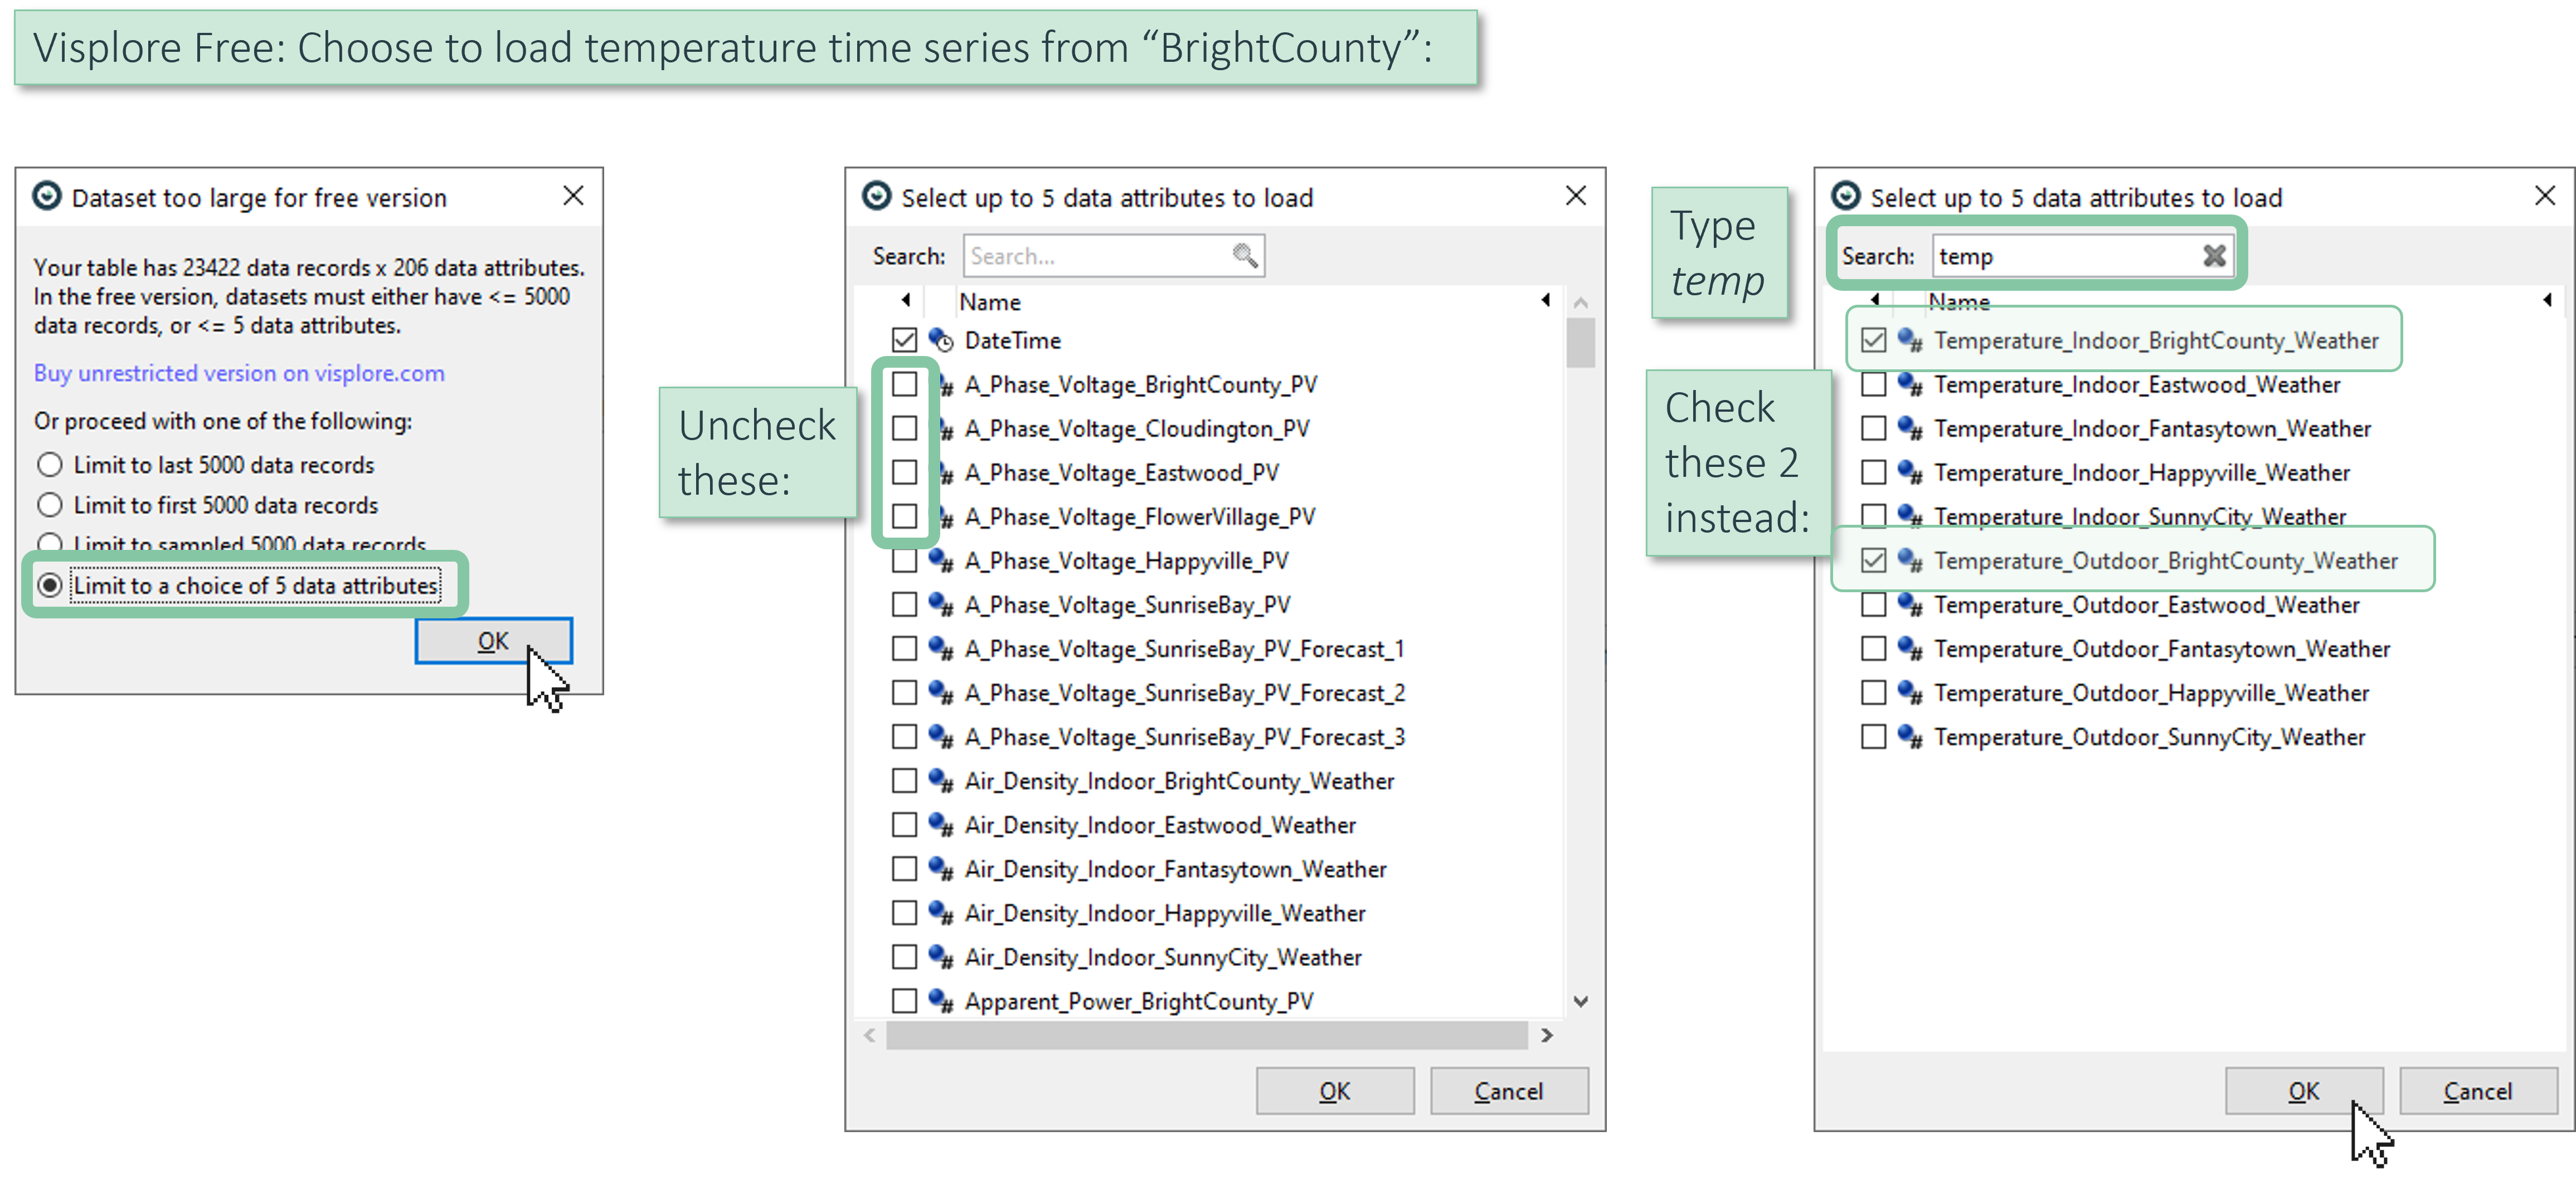Select 'Limit to last 5000 data records'
The width and height of the screenshot is (2576, 1185).
[x=50, y=465]
